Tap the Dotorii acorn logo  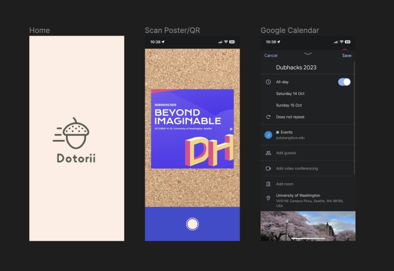71,133
